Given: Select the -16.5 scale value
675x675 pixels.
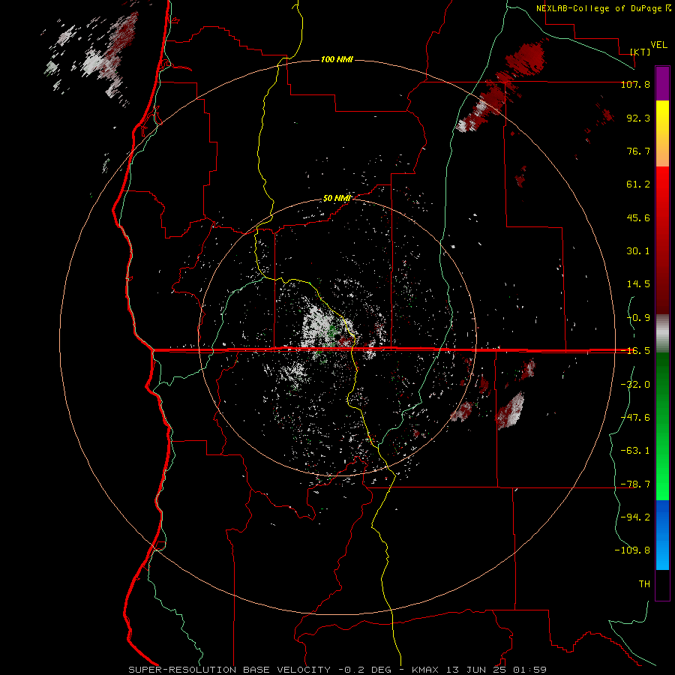Looking at the screenshot, I should [635, 351].
